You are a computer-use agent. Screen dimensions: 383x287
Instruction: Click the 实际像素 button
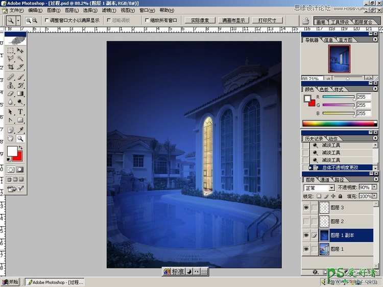click(197, 20)
